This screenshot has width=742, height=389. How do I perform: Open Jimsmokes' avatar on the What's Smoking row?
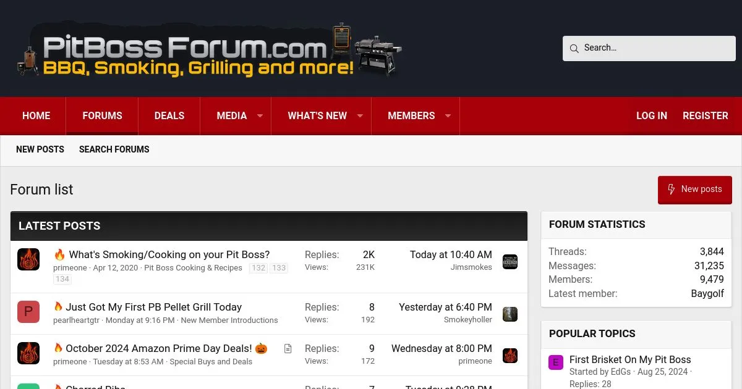pyautogui.click(x=510, y=261)
